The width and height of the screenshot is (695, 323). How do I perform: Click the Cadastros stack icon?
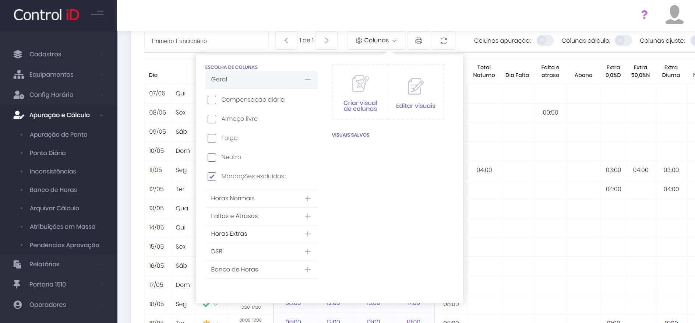[x=18, y=54]
